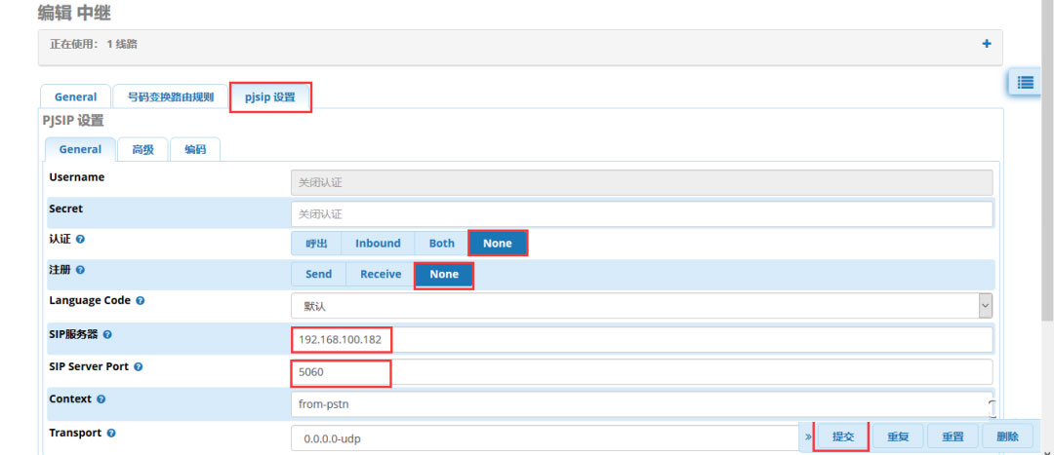Viewport: 1054px width, 455px height.
Task: Set 注册 option to Send
Action: tap(318, 274)
